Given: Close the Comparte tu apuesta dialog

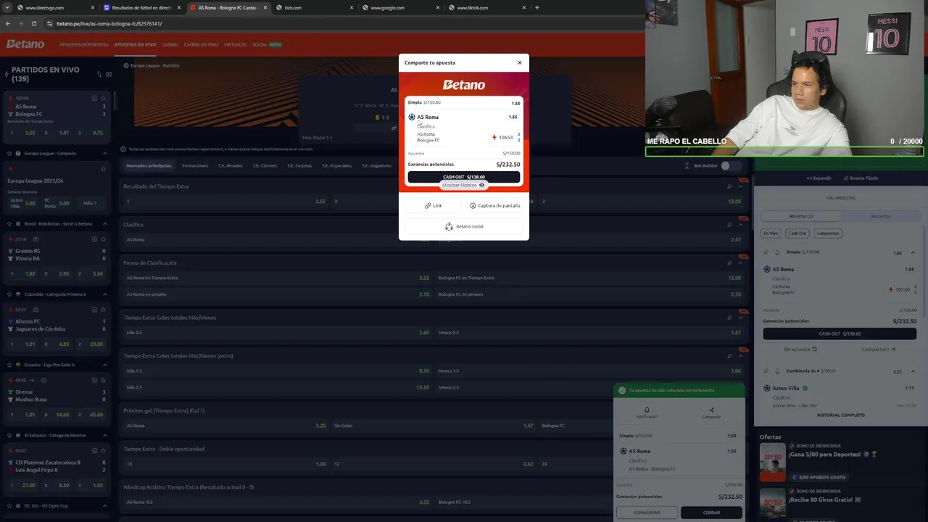Looking at the screenshot, I should pyautogui.click(x=519, y=62).
